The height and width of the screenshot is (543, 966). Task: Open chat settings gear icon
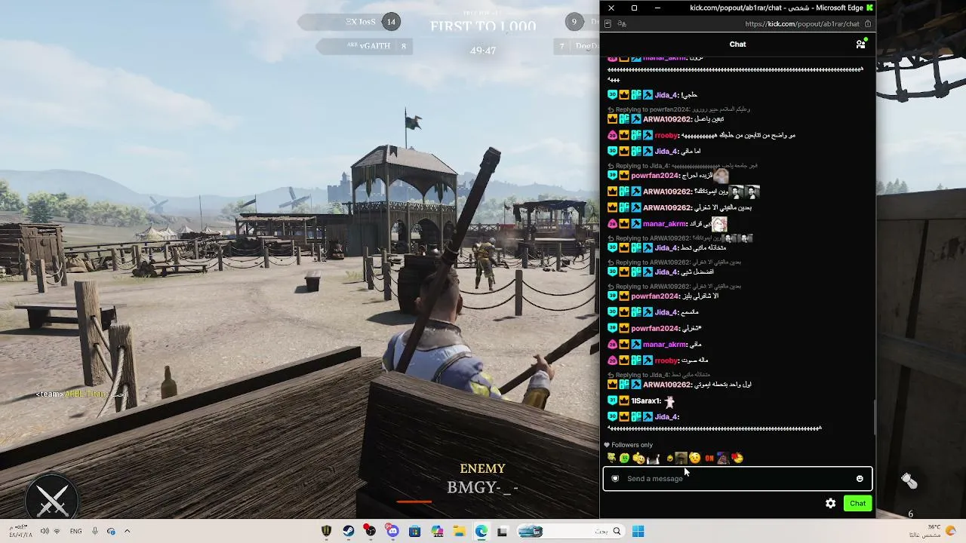830,503
